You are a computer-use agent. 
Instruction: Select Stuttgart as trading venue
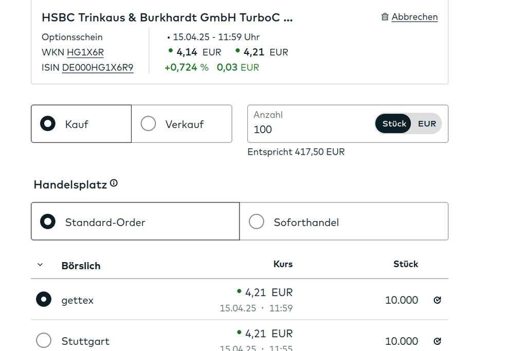(44, 340)
